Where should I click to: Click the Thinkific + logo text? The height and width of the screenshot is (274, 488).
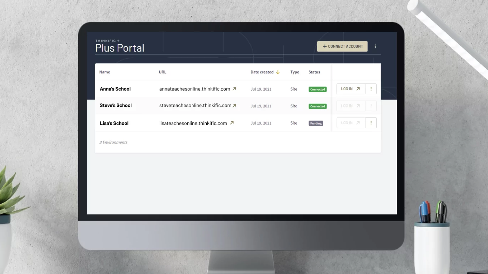[x=107, y=41]
